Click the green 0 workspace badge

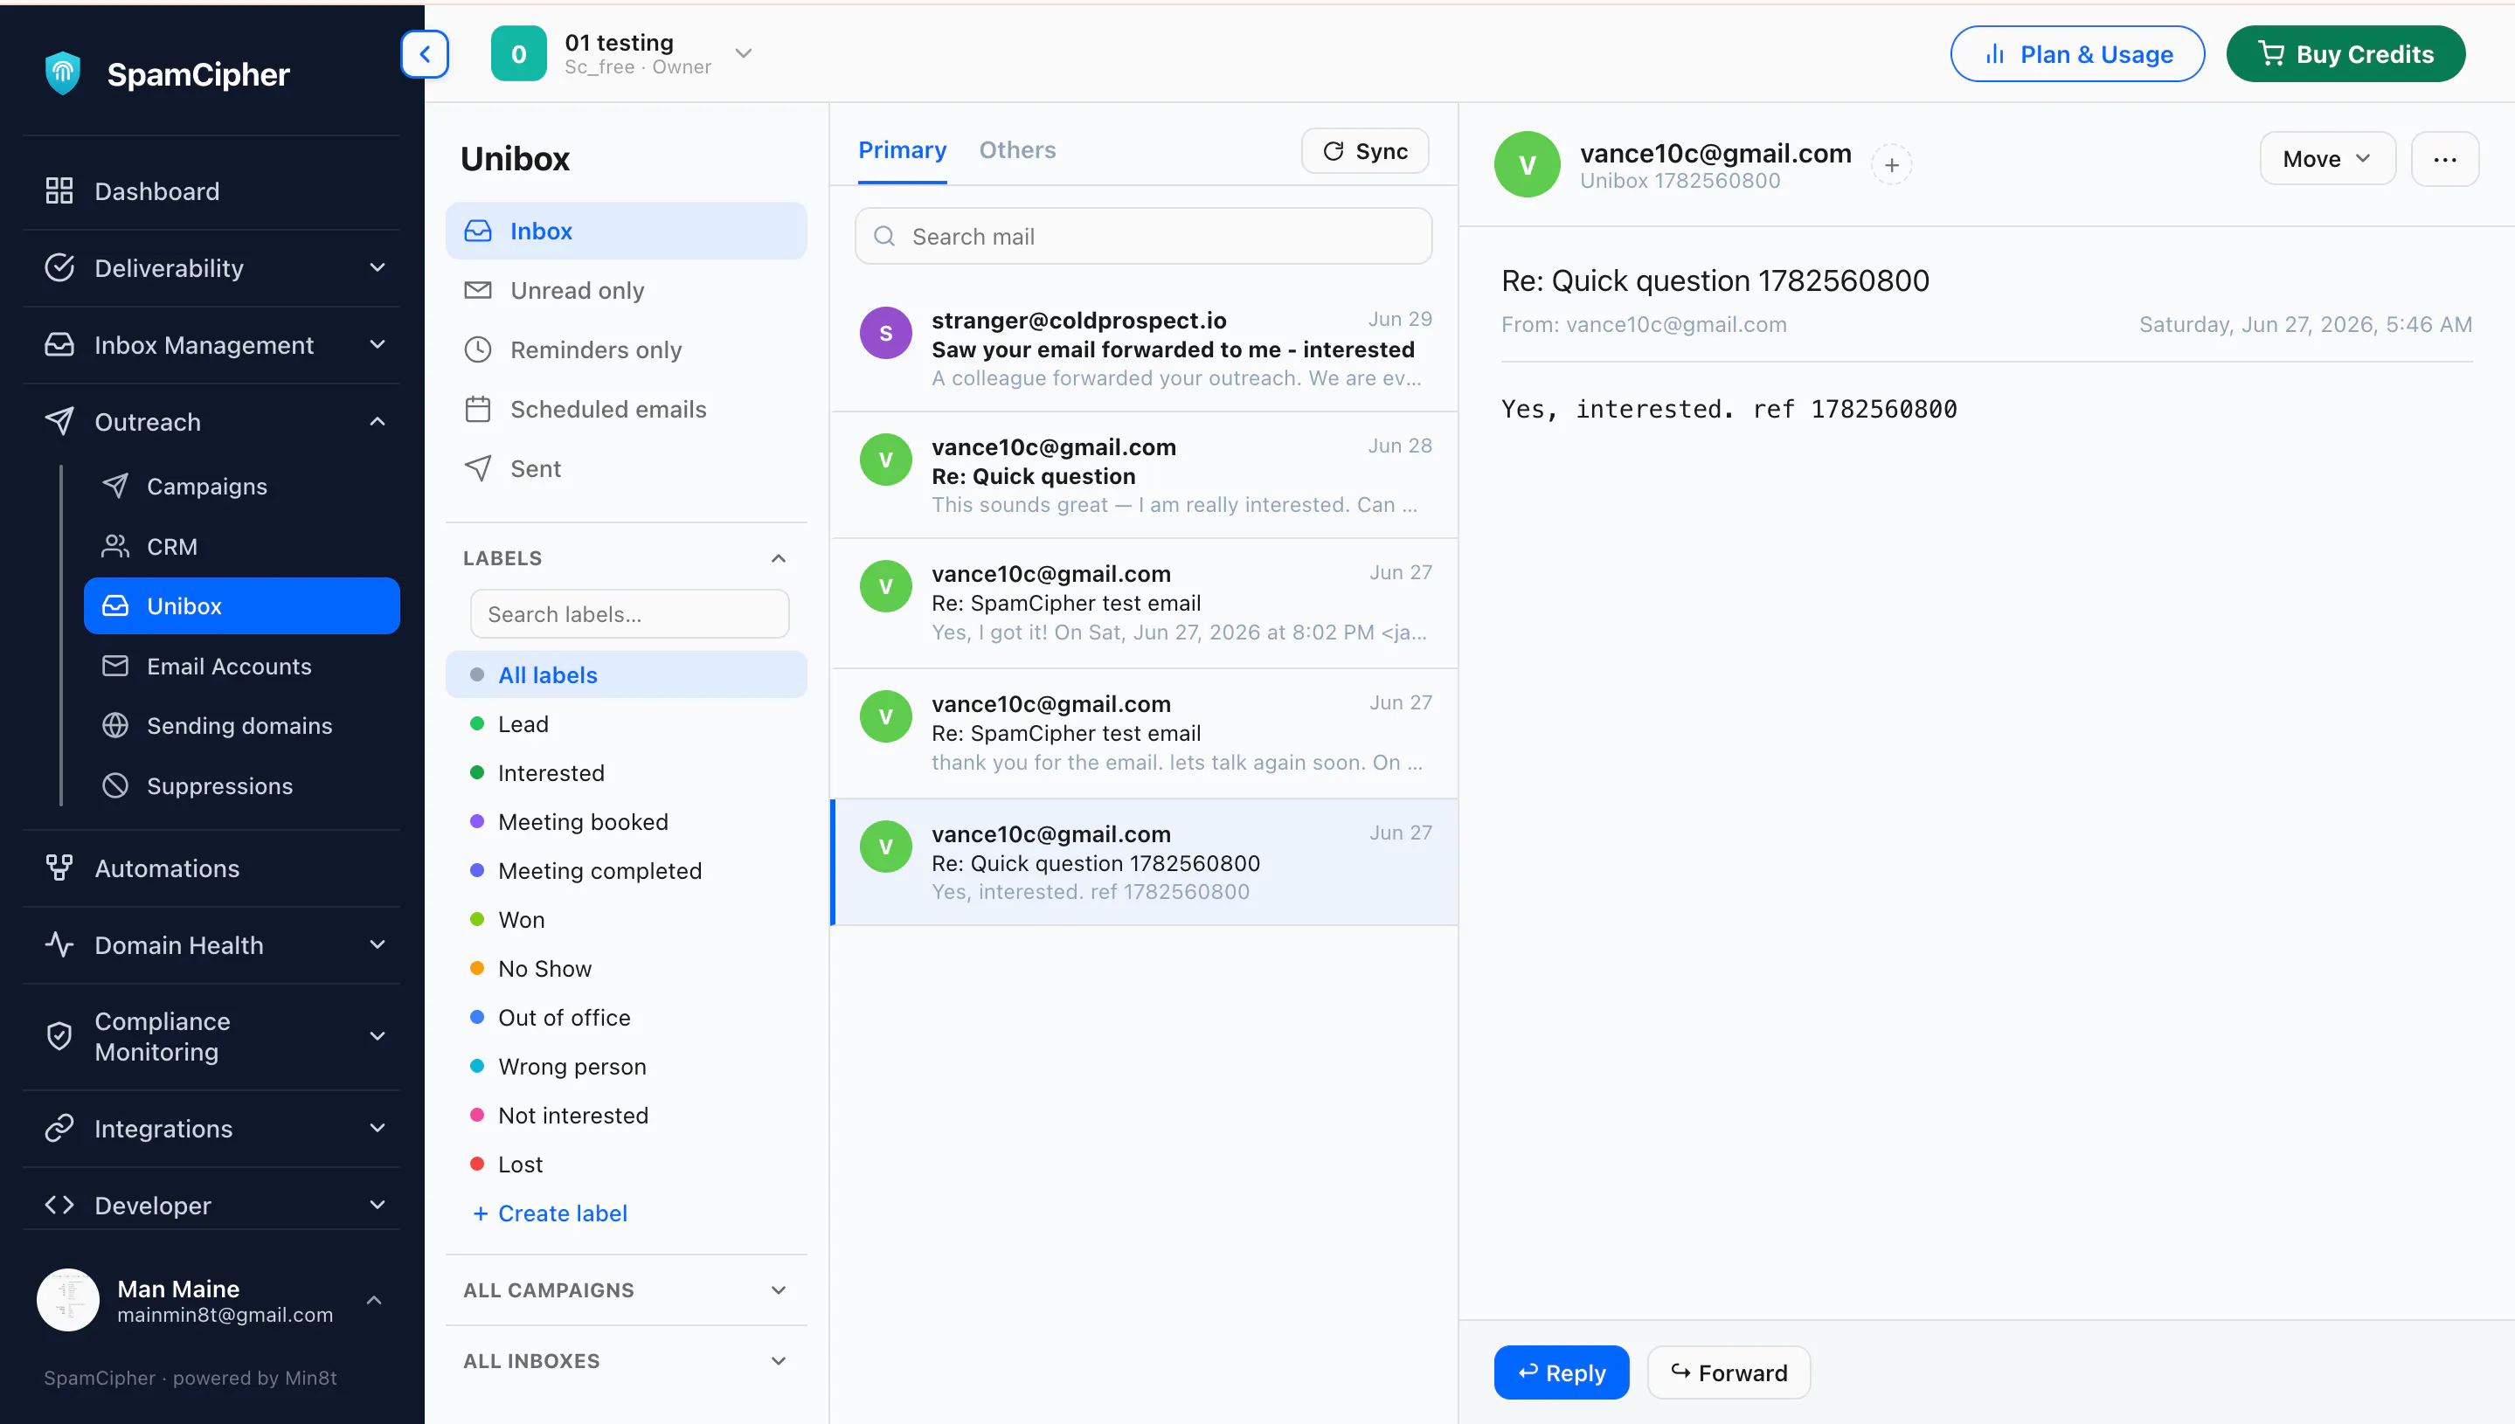[x=518, y=54]
